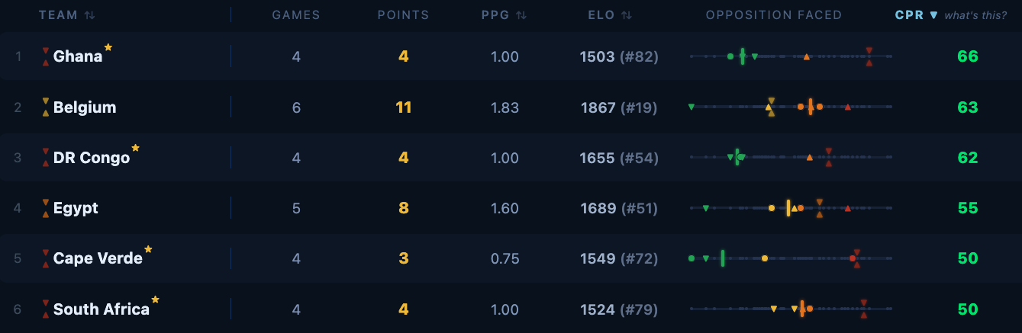Image resolution: width=1022 pixels, height=333 pixels.
Task: Click the star beside Cape Verde
Action: pos(148,249)
